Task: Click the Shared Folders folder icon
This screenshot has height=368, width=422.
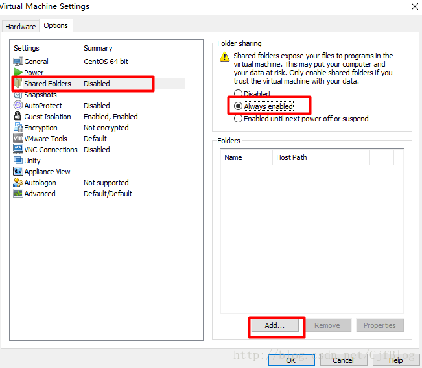Action: [x=18, y=83]
